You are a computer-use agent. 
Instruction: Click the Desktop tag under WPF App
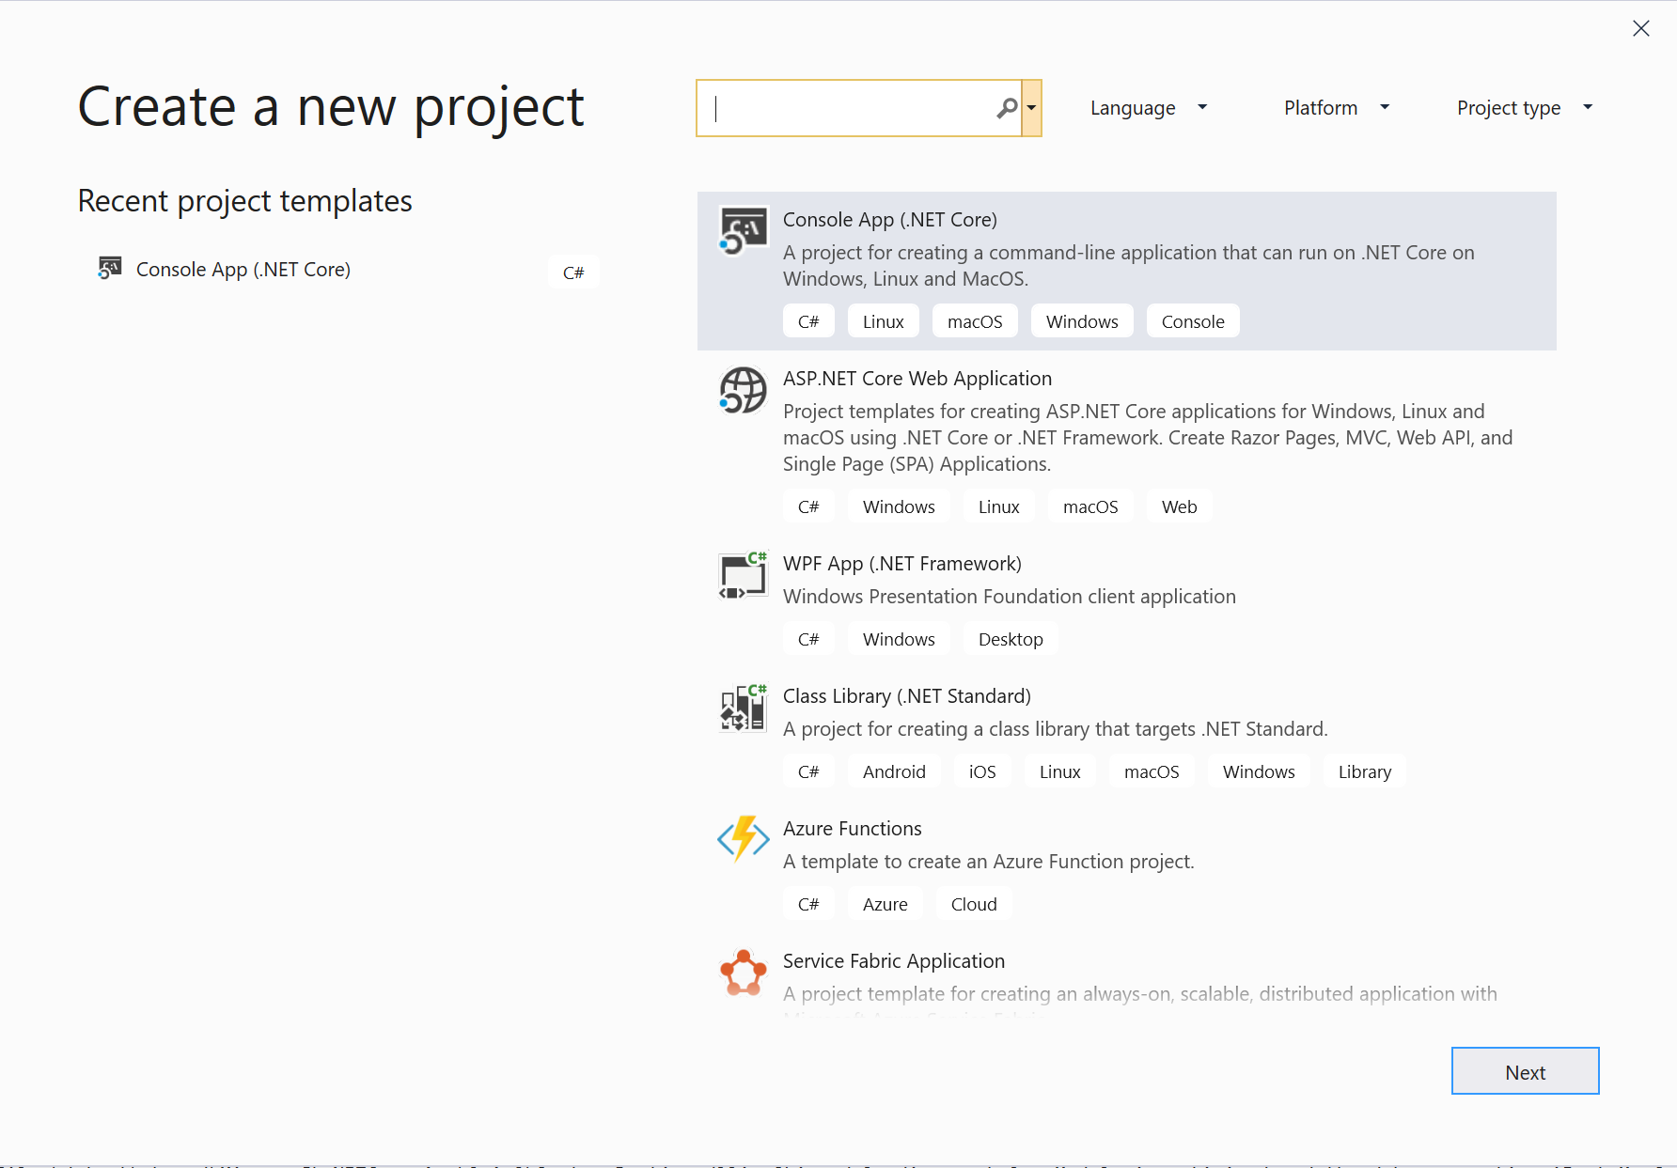pyautogui.click(x=1011, y=639)
